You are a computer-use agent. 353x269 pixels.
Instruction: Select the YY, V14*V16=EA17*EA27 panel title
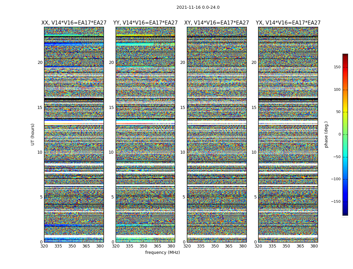(146, 23)
